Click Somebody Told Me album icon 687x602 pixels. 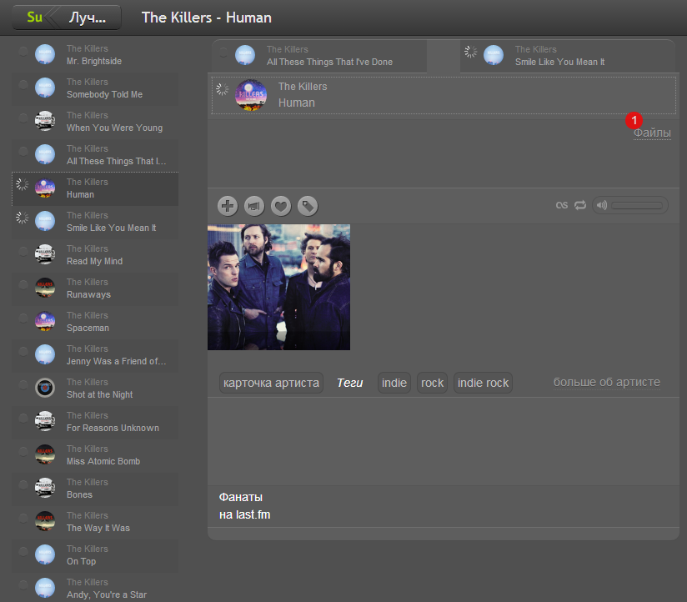pyautogui.click(x=45, y=88)
